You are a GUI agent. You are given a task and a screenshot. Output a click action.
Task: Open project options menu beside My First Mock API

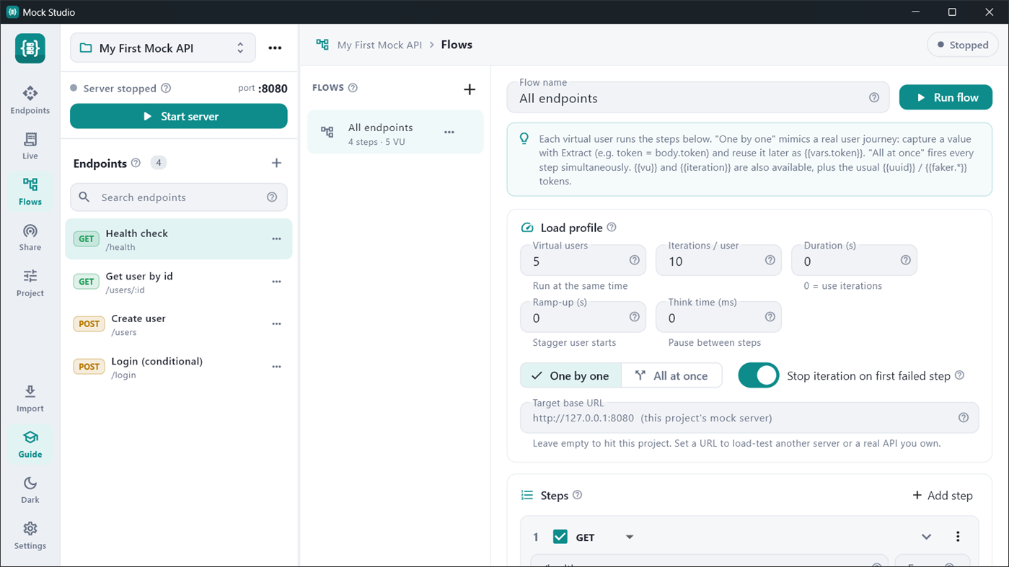[x=275, y=48]
